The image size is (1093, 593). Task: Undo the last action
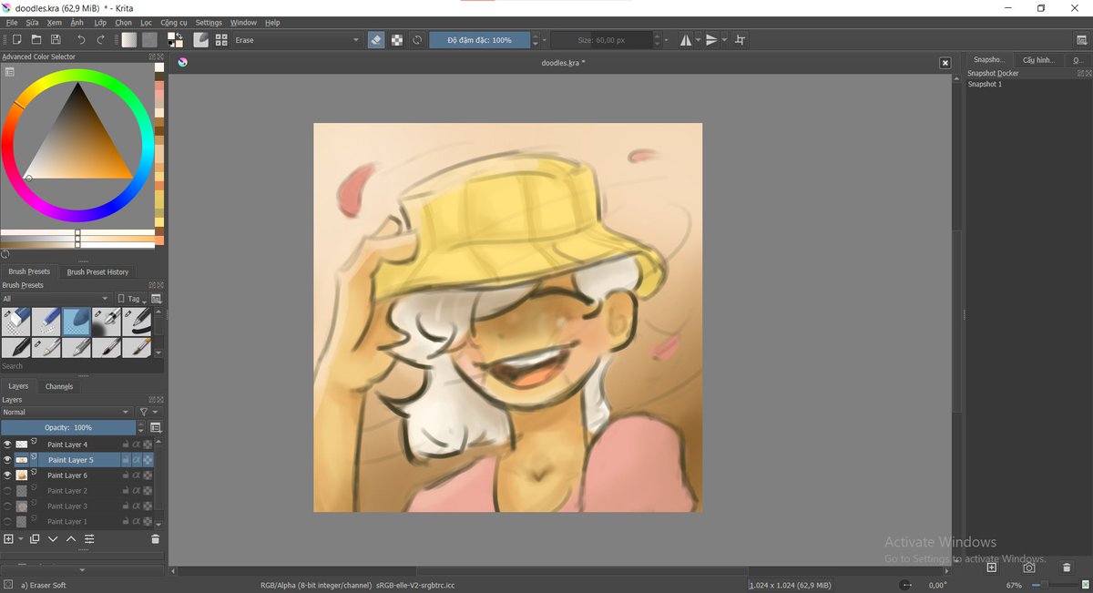(x=81, y=40)
